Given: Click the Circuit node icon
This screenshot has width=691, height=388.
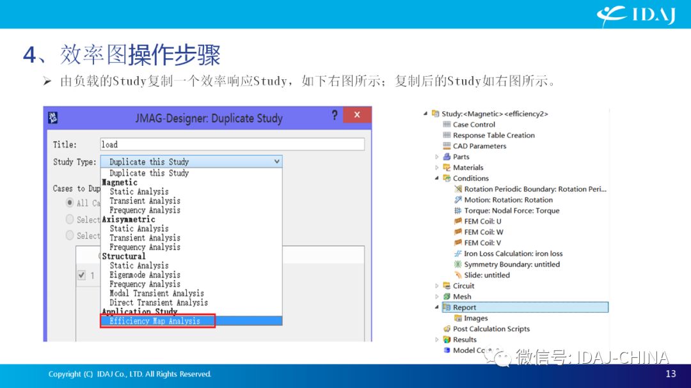Looking at the screenshot, I should point(447,286).
